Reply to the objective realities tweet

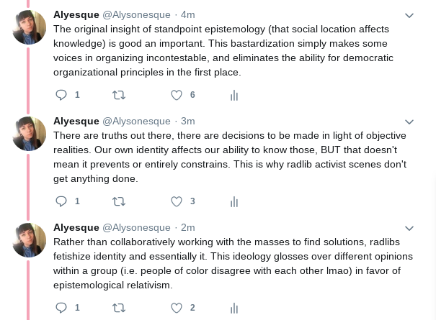pyautogui.click(x=62, y=201)
